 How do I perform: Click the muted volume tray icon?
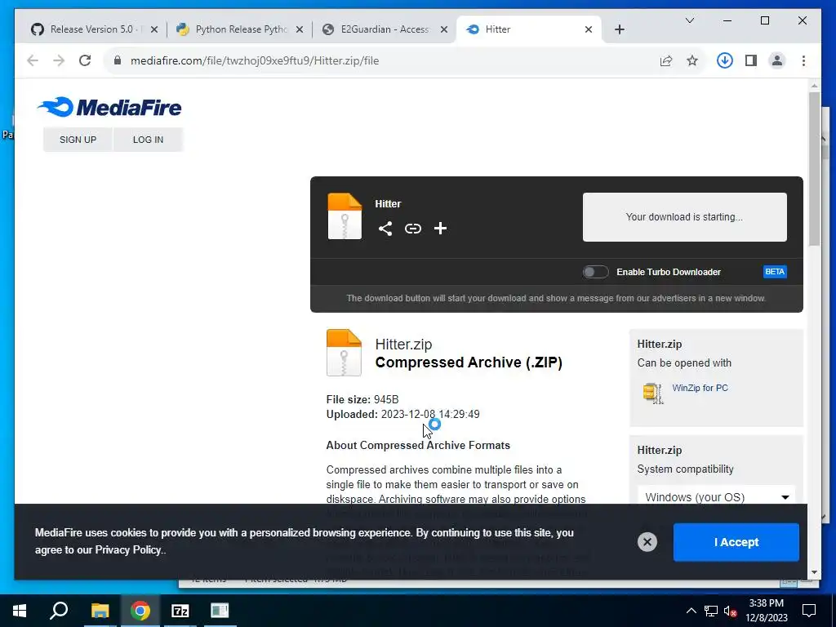point(730,611)
